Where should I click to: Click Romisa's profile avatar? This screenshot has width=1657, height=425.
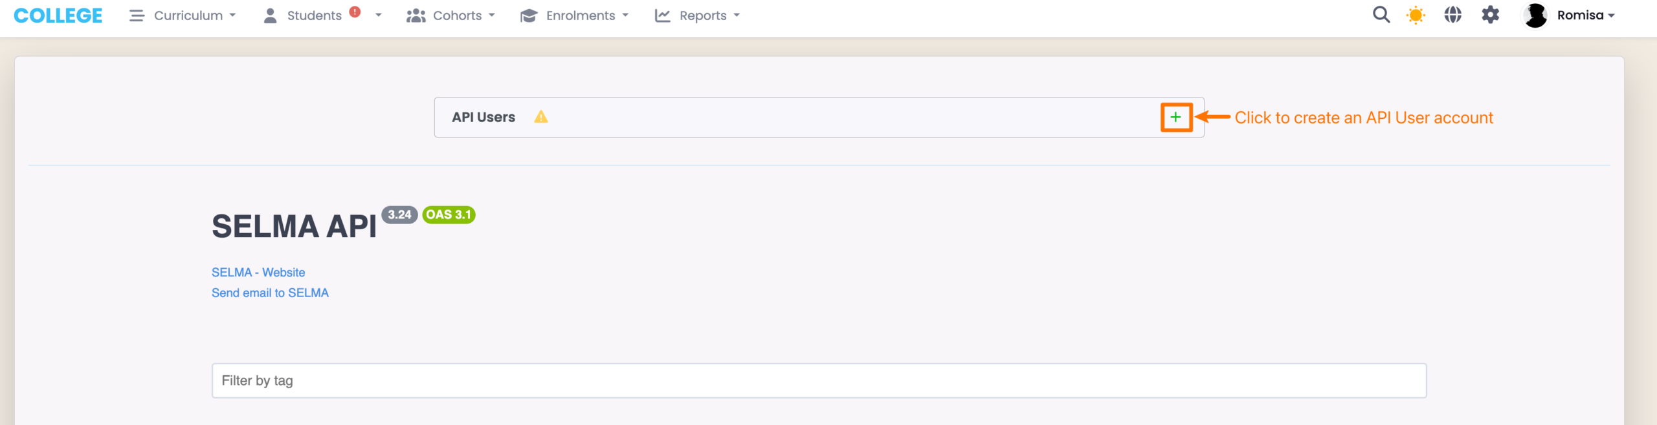point(1535,15)
